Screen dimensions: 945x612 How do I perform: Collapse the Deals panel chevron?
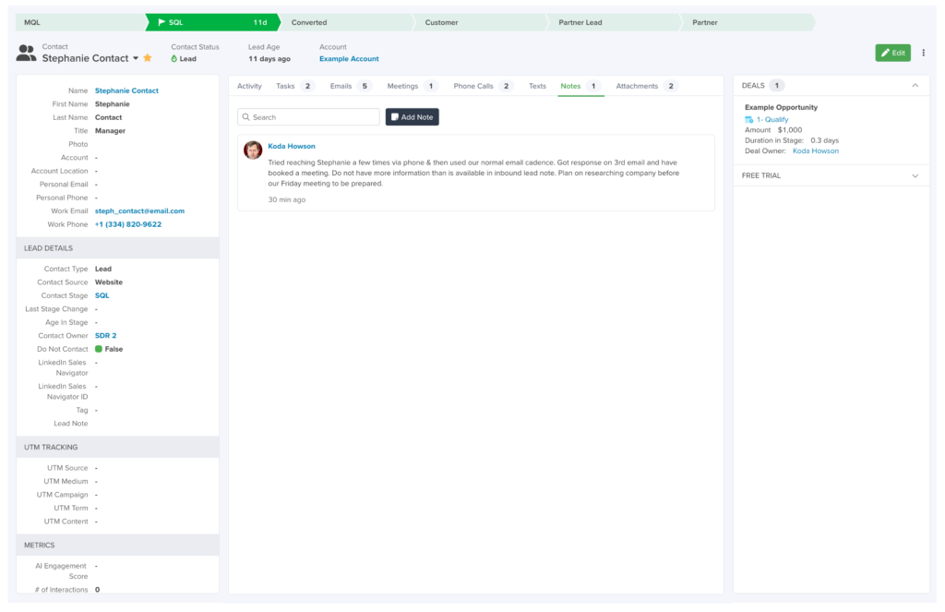[x=915, y=86]
